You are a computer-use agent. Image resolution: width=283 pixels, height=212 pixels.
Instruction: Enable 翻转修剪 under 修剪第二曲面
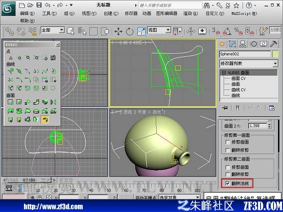(x=228, y=174)
